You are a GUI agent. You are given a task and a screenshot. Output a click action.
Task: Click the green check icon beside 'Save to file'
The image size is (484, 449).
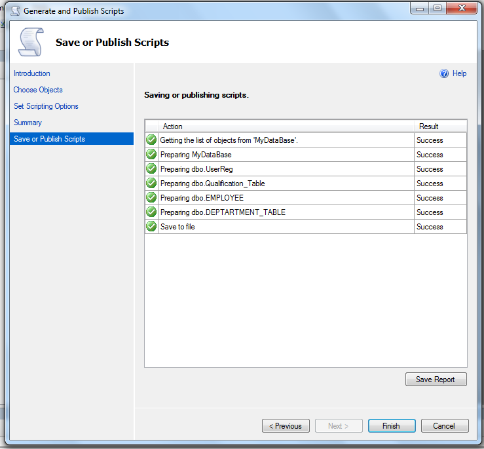coord(151,227)
